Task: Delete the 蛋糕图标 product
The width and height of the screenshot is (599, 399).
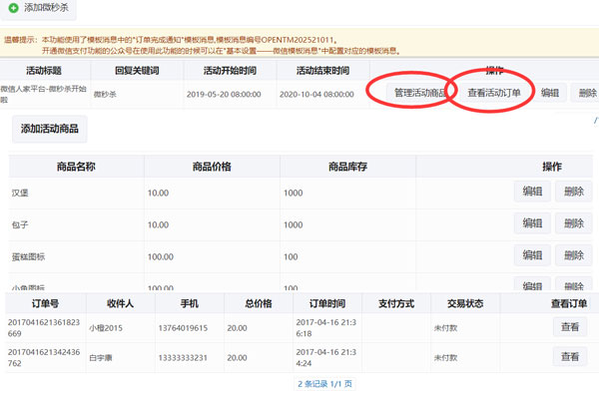Action: pos(574,255)
